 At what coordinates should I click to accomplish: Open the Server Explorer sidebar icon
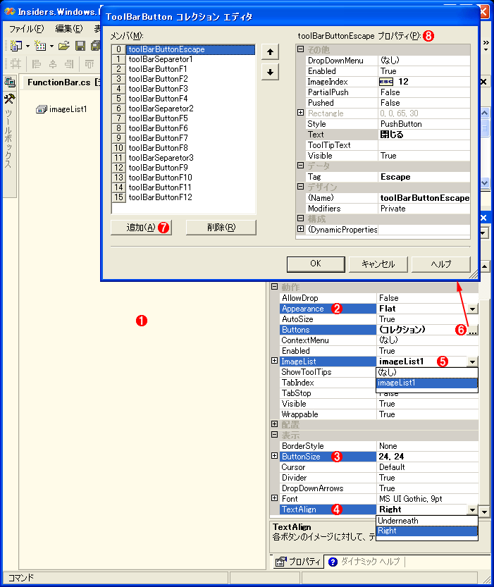point(9,82)
